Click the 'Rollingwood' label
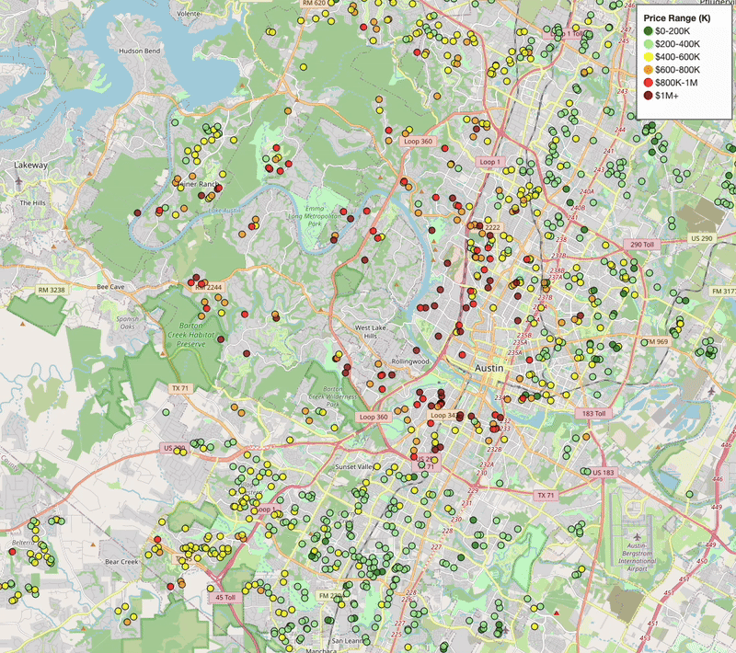This screenshot has height=653, width=736. [410, 361]
